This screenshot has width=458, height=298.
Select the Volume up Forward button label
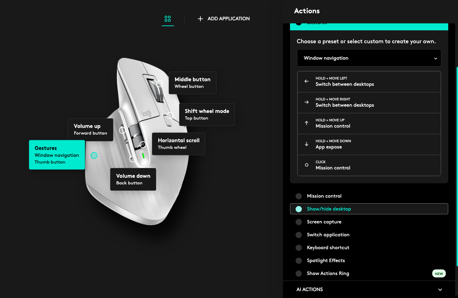pos(91,130)
